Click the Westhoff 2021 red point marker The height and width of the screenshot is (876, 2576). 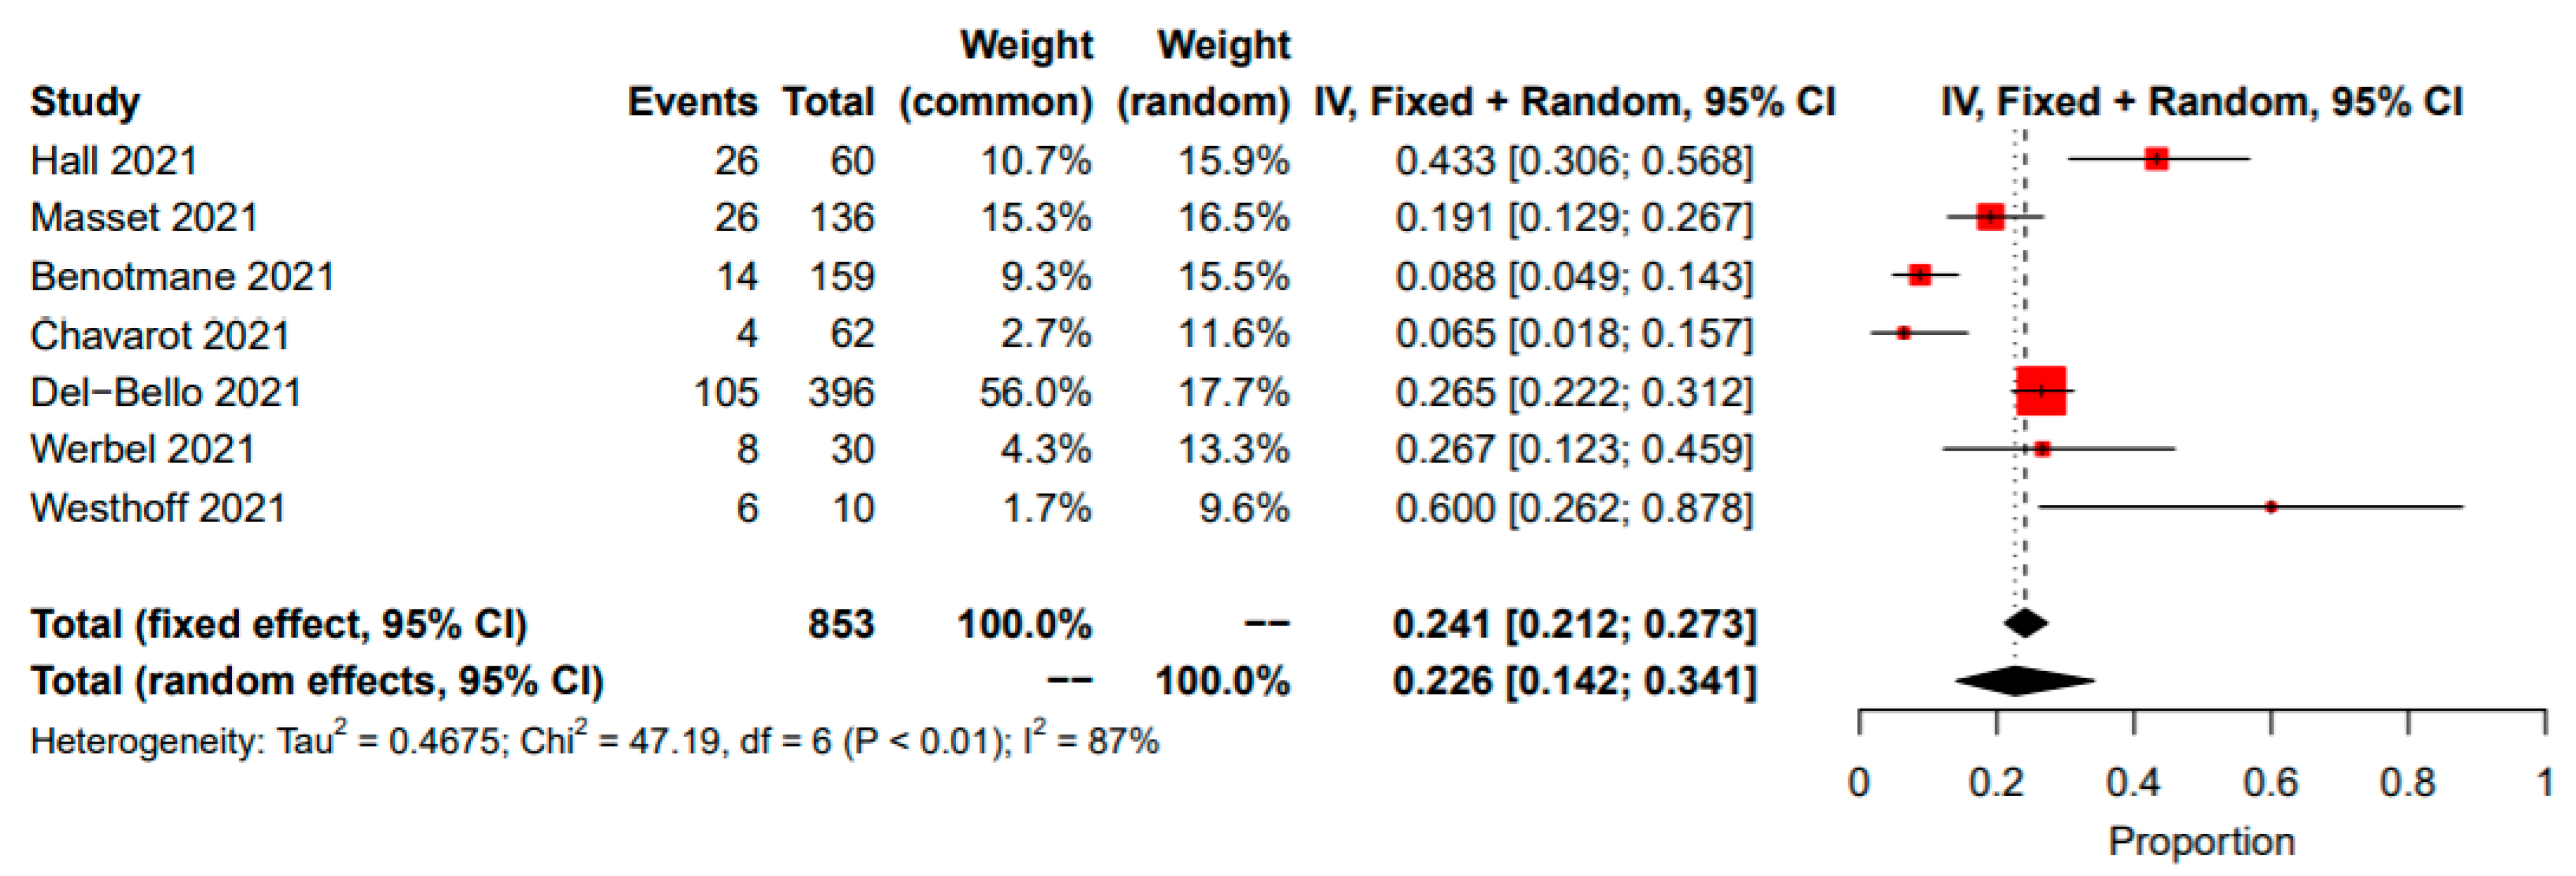(x=2271, y=507)
